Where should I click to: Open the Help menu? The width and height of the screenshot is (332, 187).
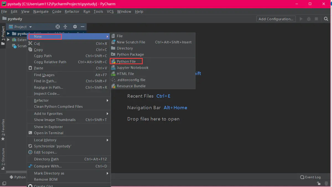(139, 11)
